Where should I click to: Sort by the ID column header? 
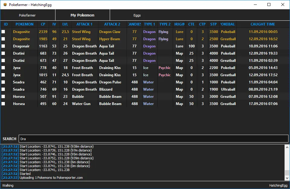[6, 24]
